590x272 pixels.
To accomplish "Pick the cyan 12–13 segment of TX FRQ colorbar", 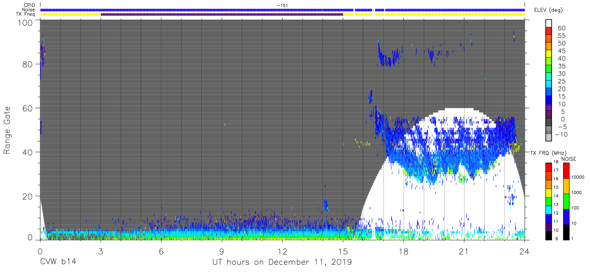I will [549, 209].
